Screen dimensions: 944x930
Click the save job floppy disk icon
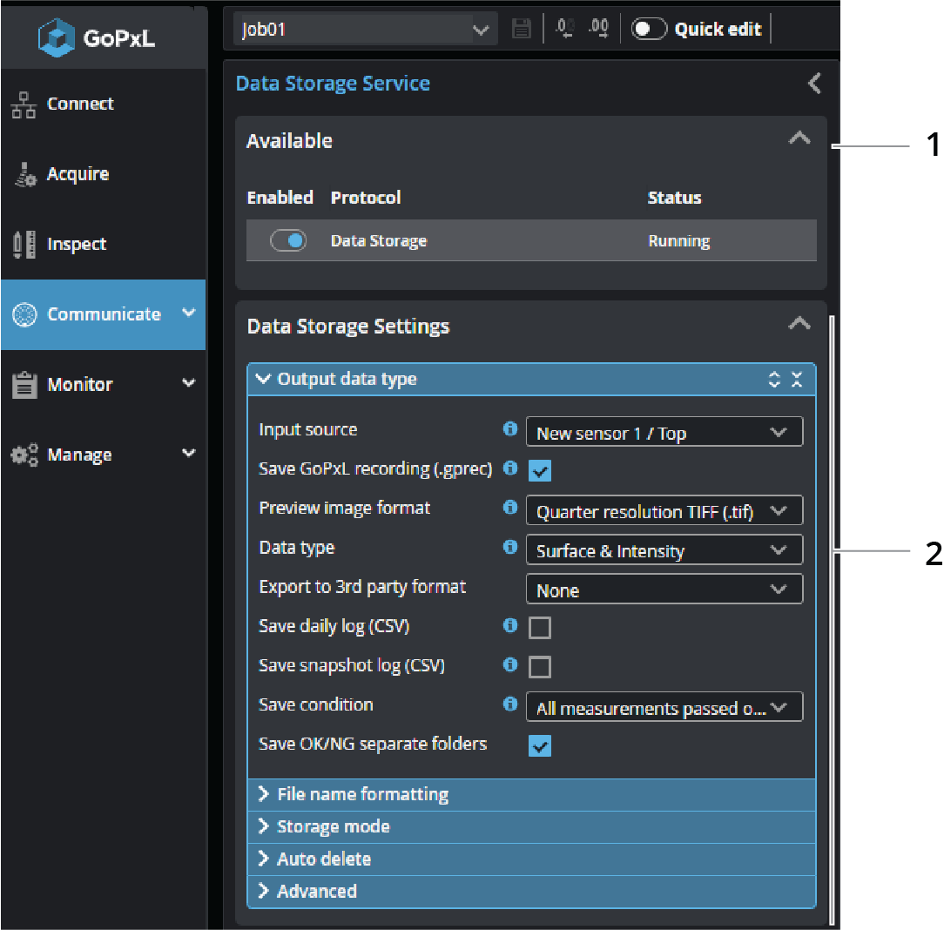(521, 29)
